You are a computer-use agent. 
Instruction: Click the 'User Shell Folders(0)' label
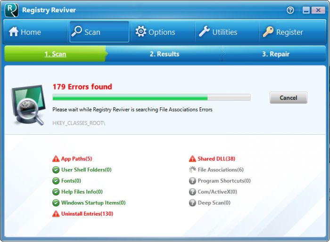click(86, 169)
